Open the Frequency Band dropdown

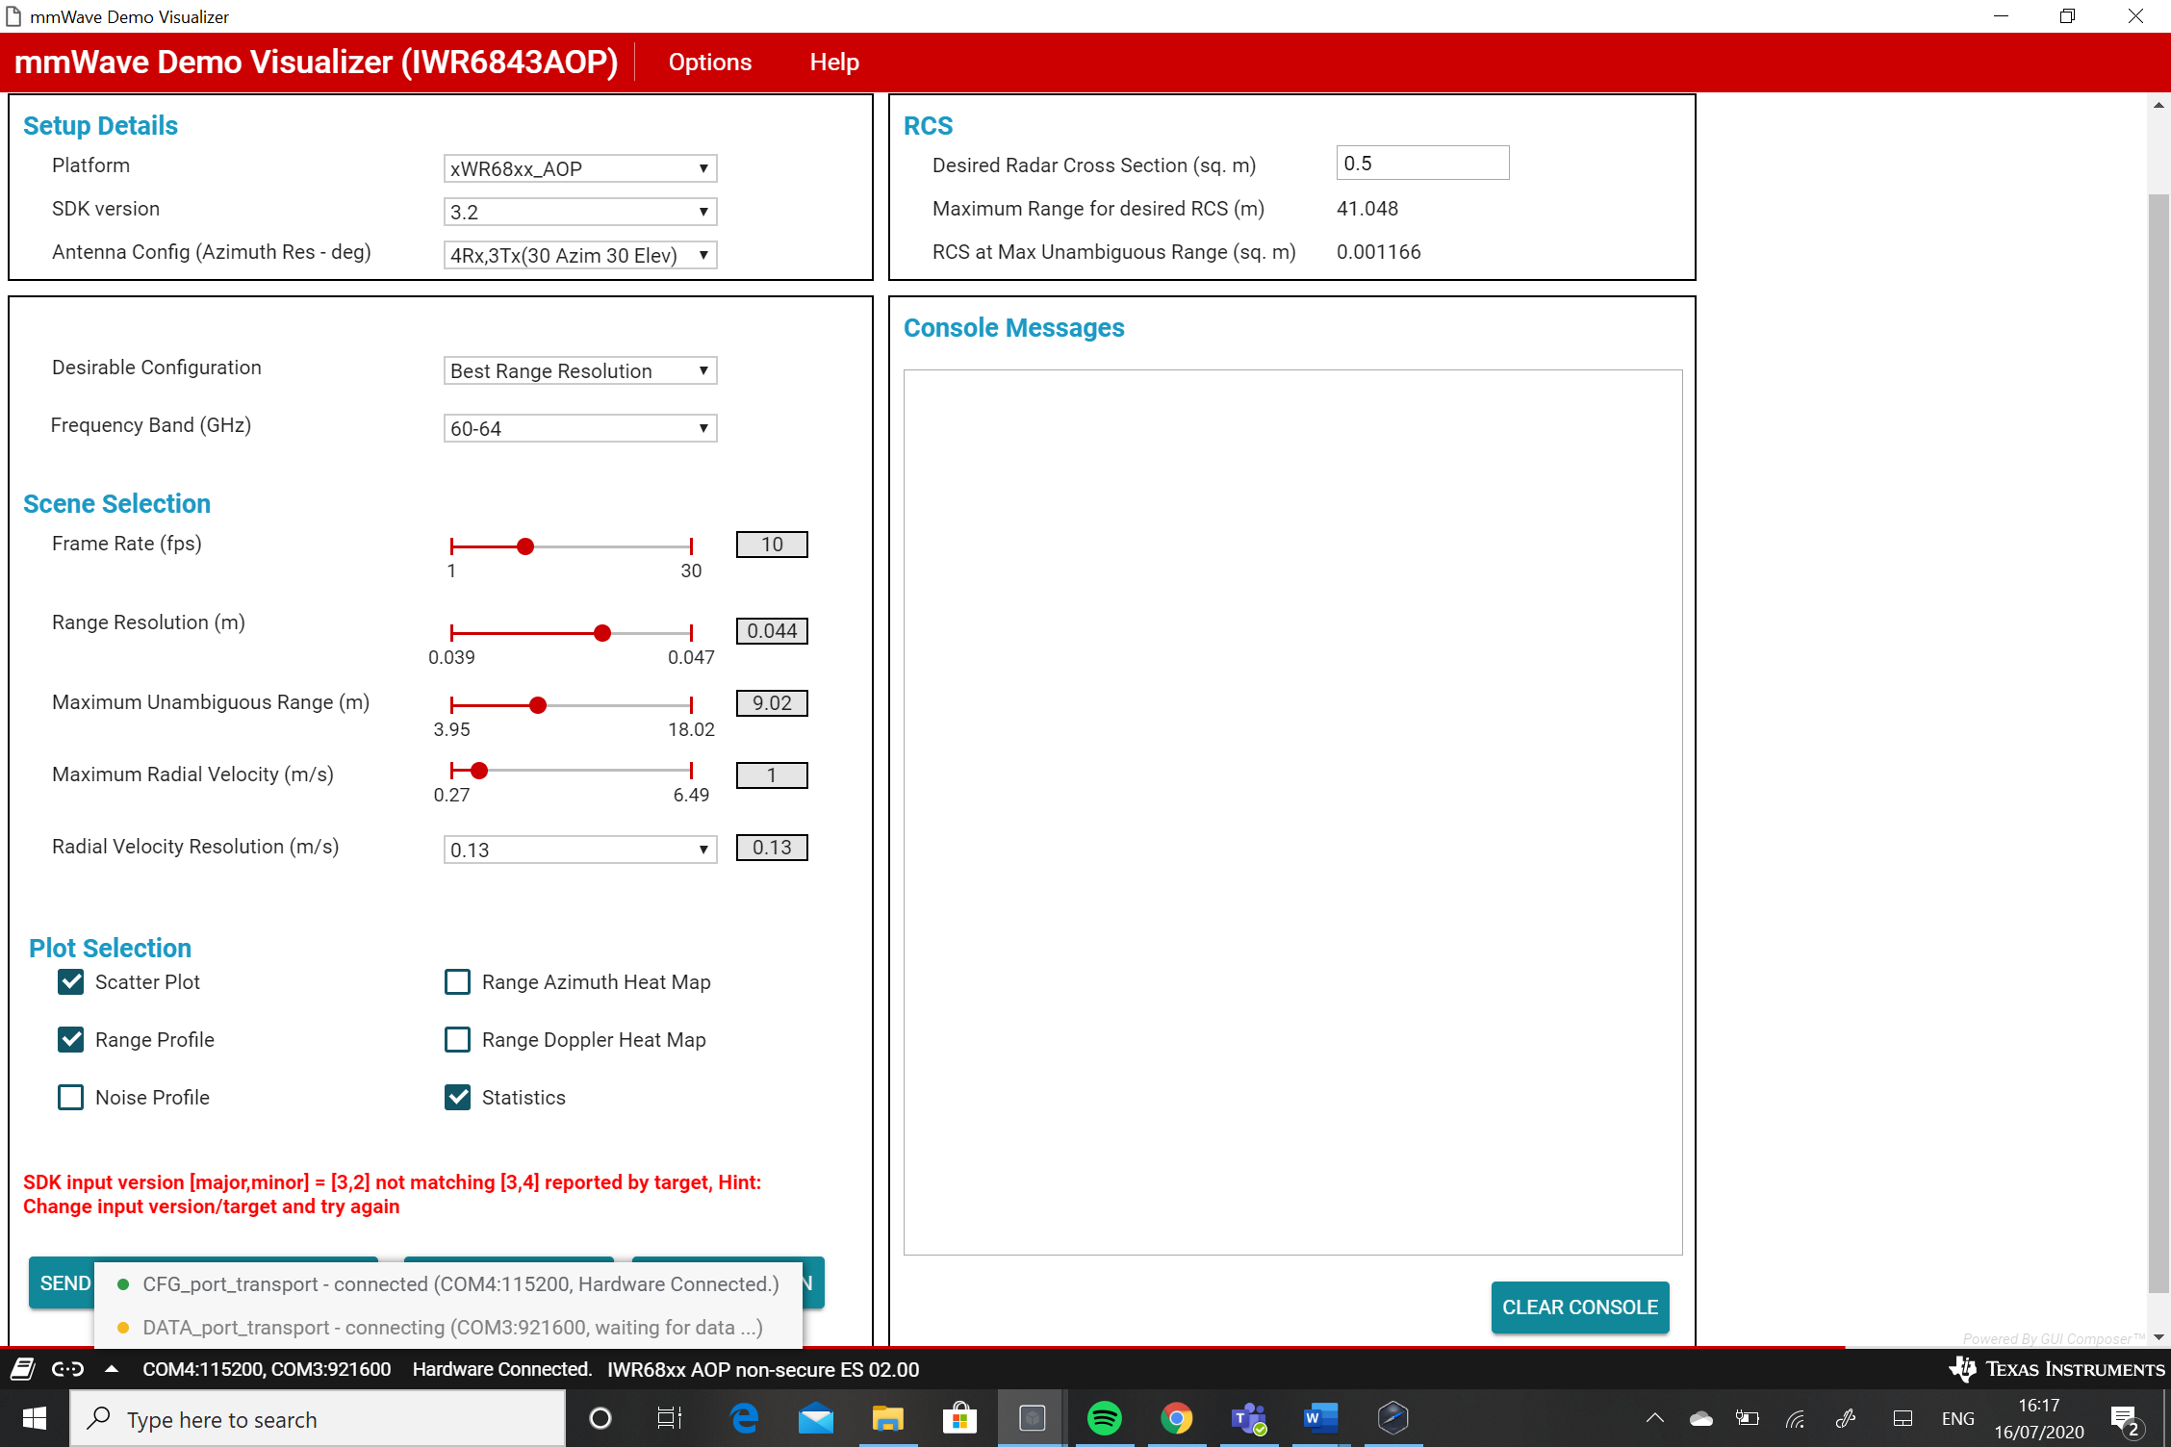pyautogui.click(x=580, y=428)
